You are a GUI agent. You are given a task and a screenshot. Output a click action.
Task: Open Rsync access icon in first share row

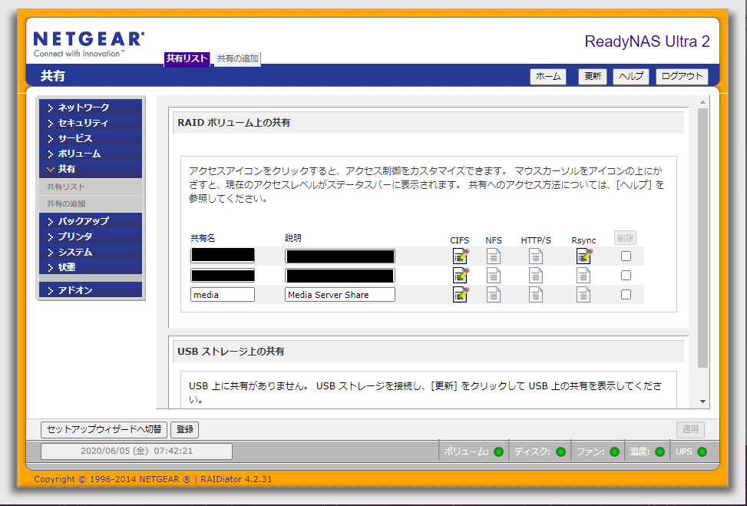(584, 256)
